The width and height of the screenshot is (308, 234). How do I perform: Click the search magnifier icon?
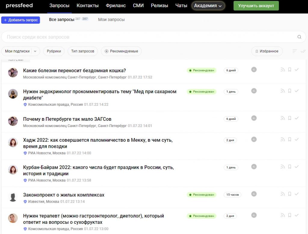(299, 37)
